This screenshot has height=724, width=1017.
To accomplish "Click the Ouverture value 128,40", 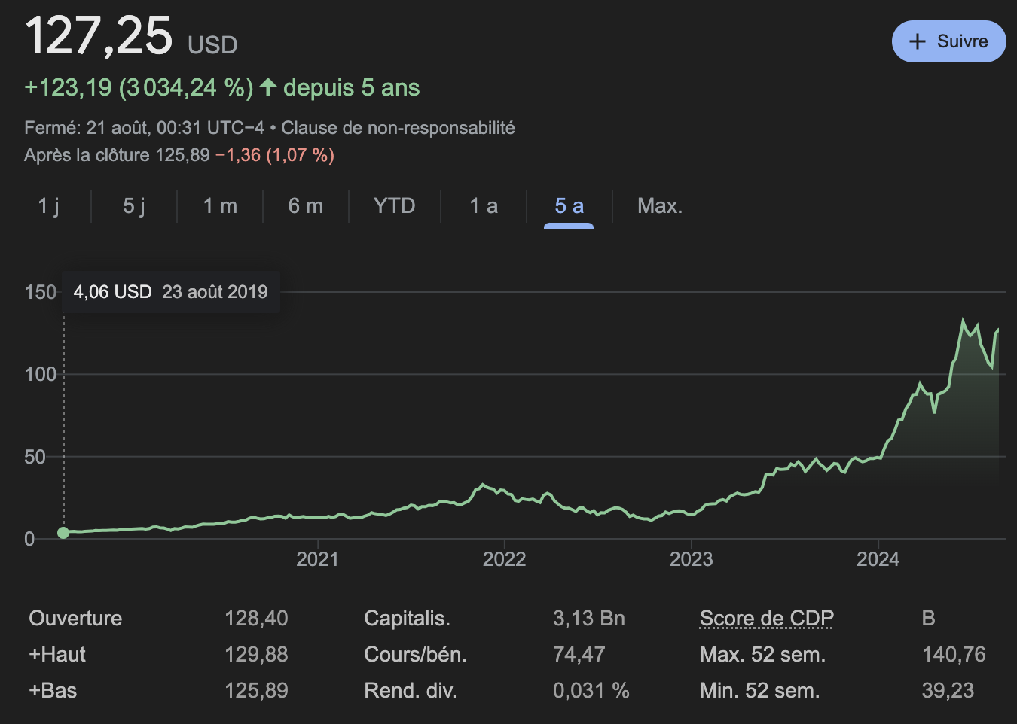I will tap(256, 618).
